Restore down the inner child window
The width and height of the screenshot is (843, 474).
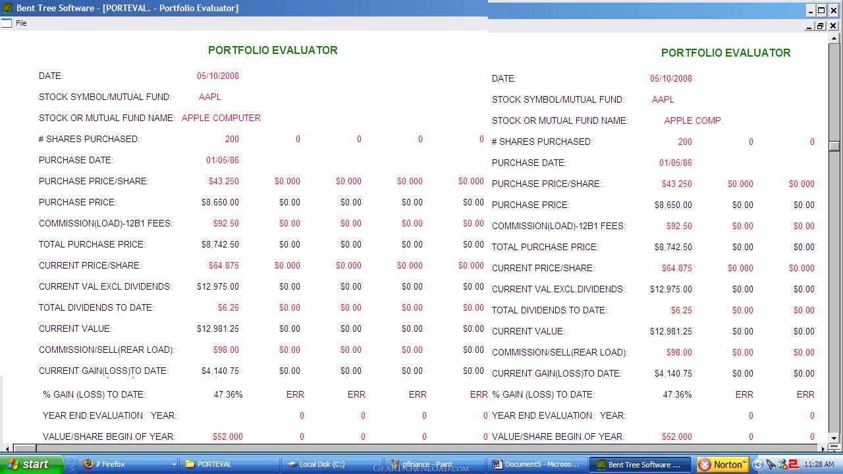[821, 26]
